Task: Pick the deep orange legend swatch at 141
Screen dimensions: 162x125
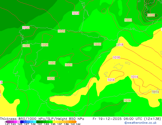Action: (x=74, y=122)
